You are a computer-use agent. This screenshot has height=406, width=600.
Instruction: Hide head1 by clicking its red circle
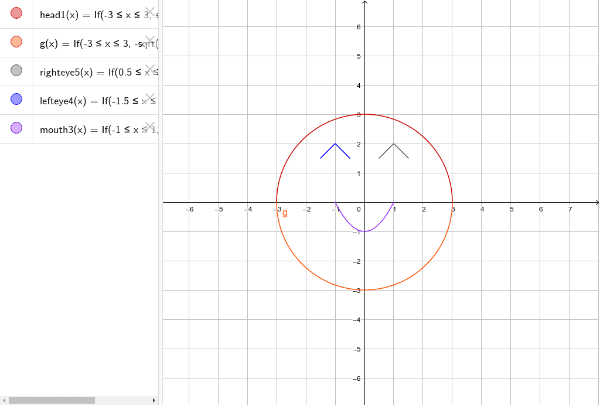pyautogui.click(x=16, y=12)
